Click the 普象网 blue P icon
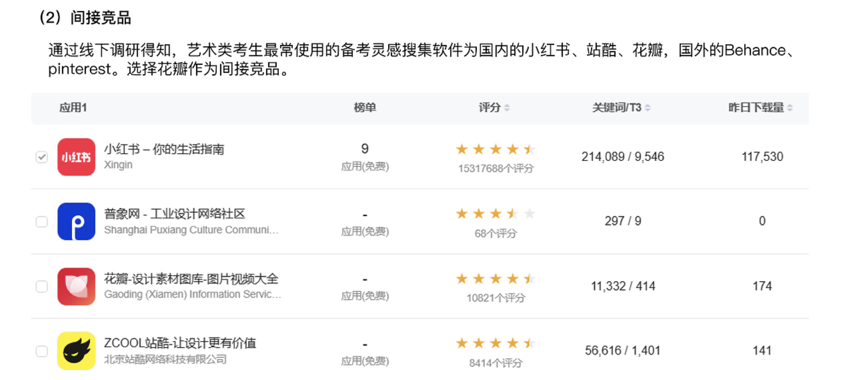This screenshot has height=380, width=850. pyautogui.click(x=76, y=221)
